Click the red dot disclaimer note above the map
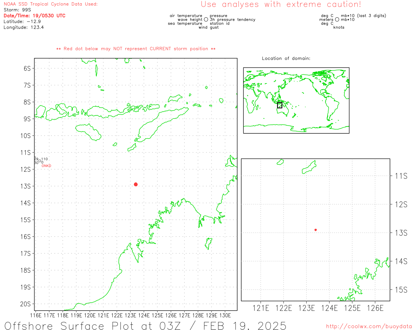Screen dimensions: 412x330 point(136,49)
